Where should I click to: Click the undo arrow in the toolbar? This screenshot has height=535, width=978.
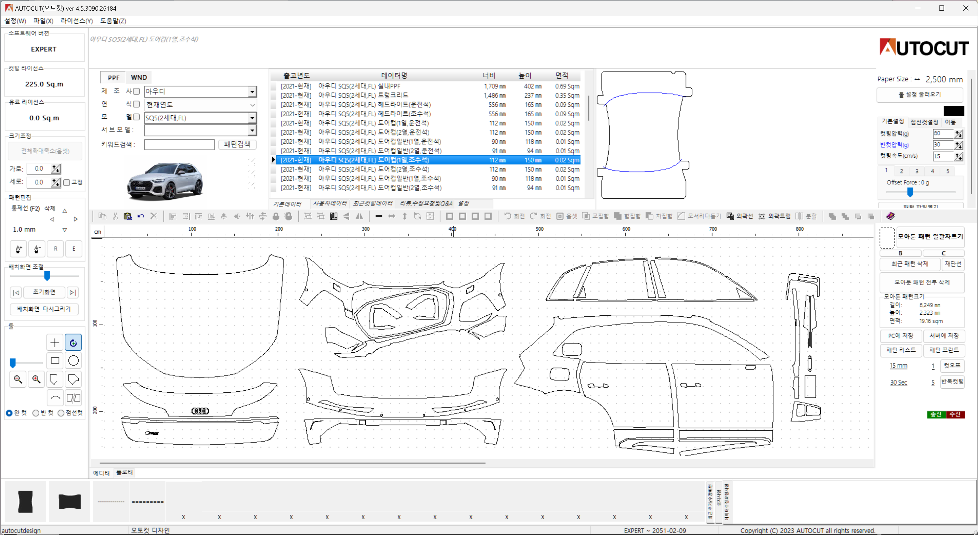tap(141, 216)
